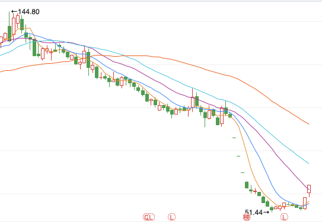Click the third limit-down dash candle
Screen dimensions: 322x222
pyautogui.click(x=243, y=173)
